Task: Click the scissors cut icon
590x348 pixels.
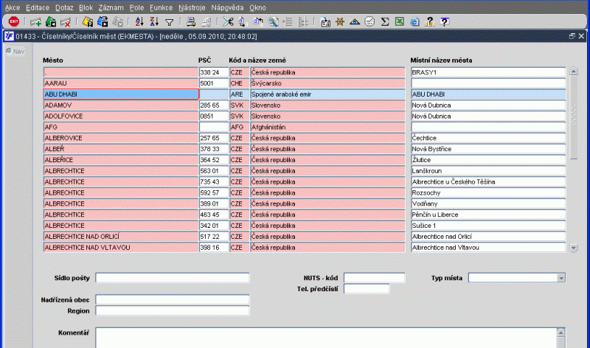Action: [x=228, y=22]
